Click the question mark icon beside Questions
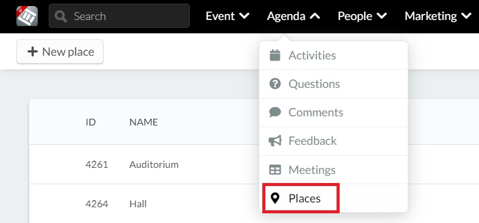 click(275, 84)
